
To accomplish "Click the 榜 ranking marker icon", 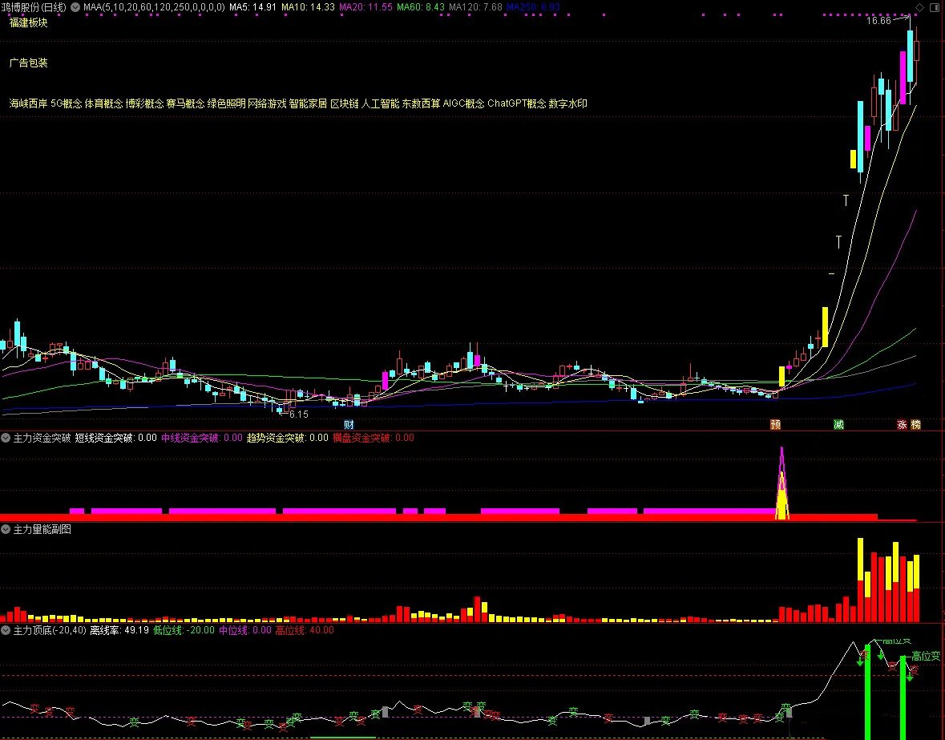I will tap(915, 424).
